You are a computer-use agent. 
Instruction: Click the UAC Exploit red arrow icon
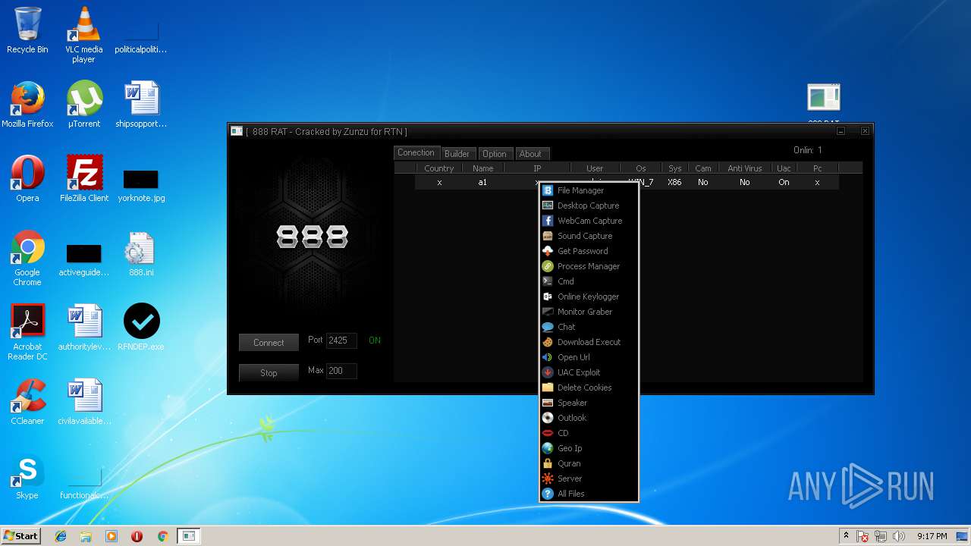tap(548, 372)
